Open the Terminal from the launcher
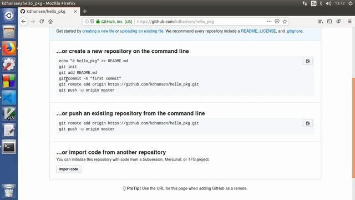This screenshot has width=355, height=200. pyautogui.click(x=9, y=147)
